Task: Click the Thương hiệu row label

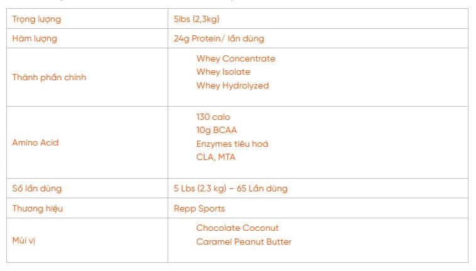Action: click(x=38, y=208)
